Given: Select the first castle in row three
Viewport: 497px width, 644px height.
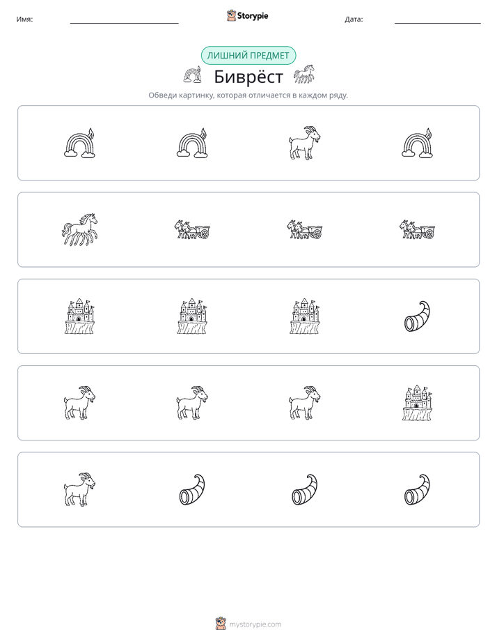Looking at the screenshot, I should [x=79, y=316].
